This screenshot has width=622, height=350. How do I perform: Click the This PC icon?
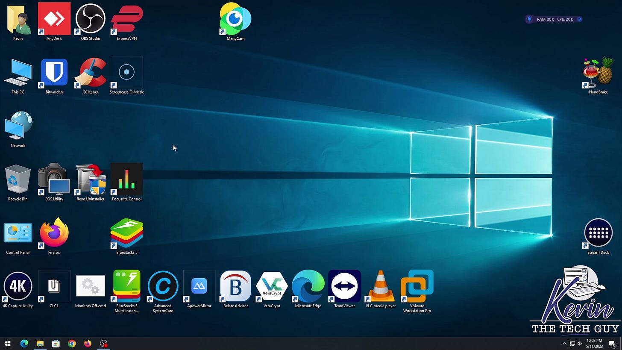[18, 76]
